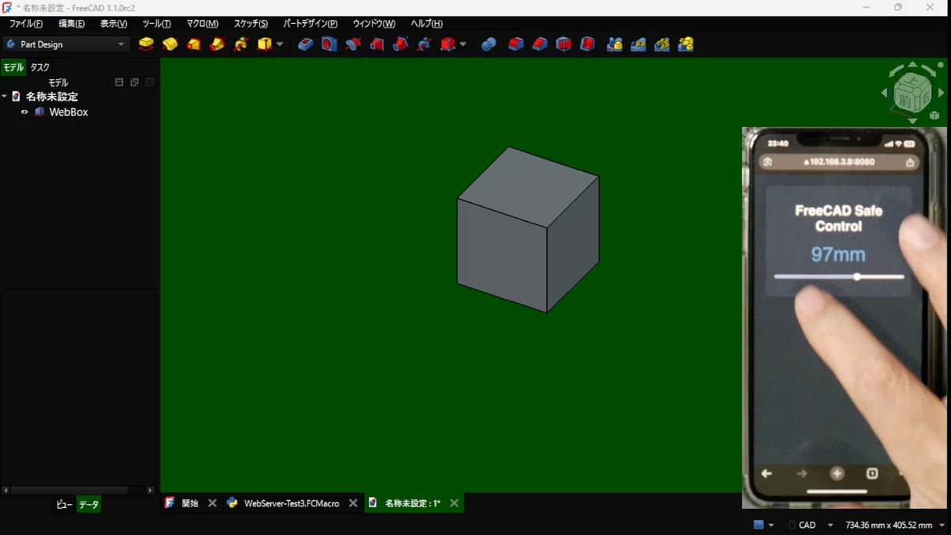Open the CAD navigation style dropdown
951x535 pixels.
click(830, 525)
